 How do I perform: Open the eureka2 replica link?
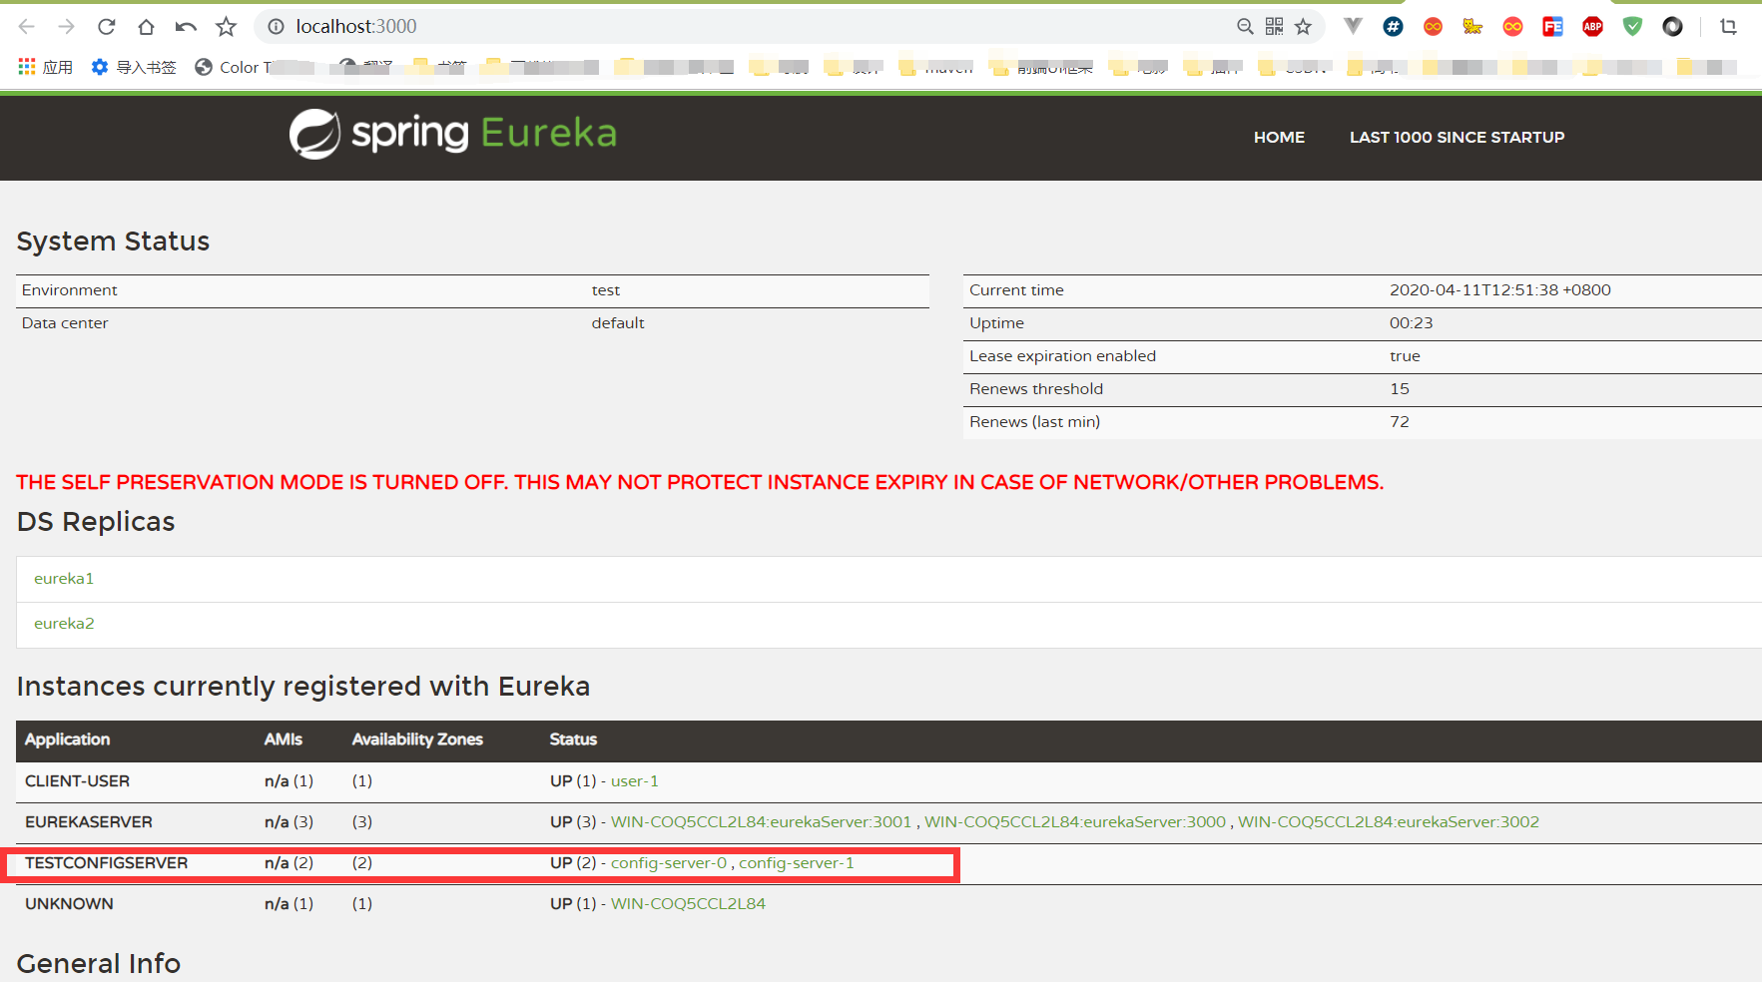coord(64,624)
